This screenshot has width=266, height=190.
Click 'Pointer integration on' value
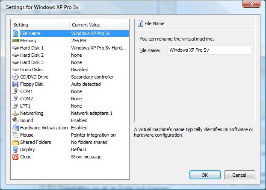(x=93, y=135)
